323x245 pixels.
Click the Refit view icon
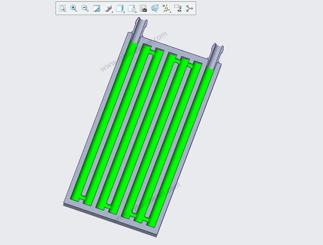coord(62,8)
